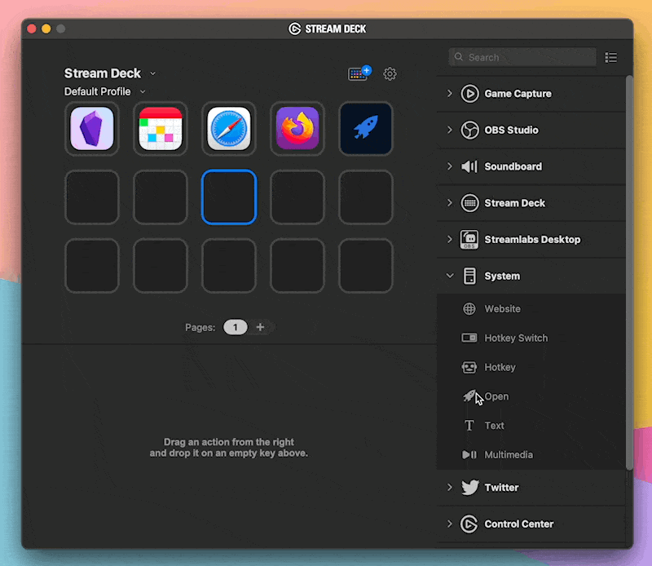Select the Firefox key
652x566 pixels.
coord(297,129)
